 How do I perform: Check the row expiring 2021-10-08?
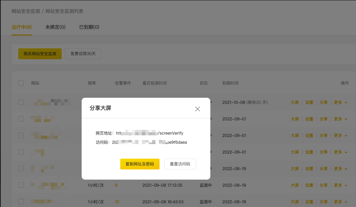coord(21,102)
